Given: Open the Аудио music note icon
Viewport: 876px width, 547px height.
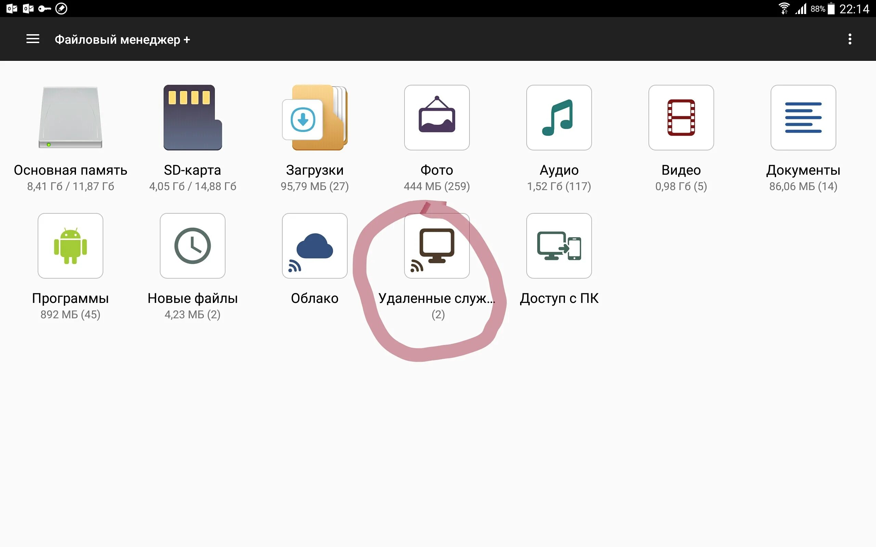Looking at the screenshot, I should click(559, 118).
